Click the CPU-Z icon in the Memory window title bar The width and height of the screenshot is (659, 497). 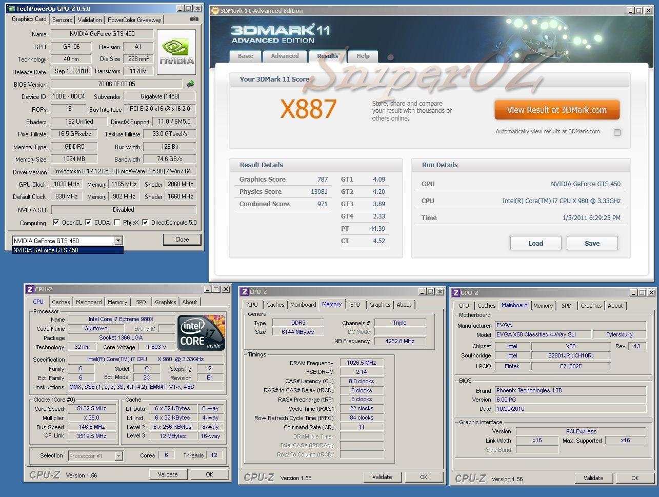(x=245, y=292)
